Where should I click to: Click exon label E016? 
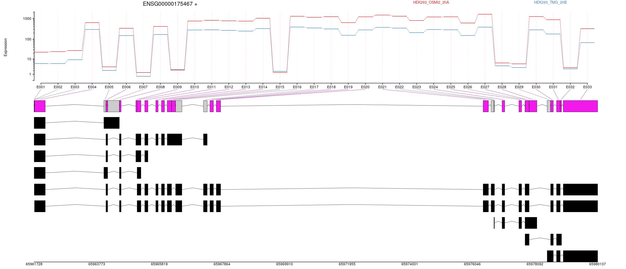click(297, 87)
